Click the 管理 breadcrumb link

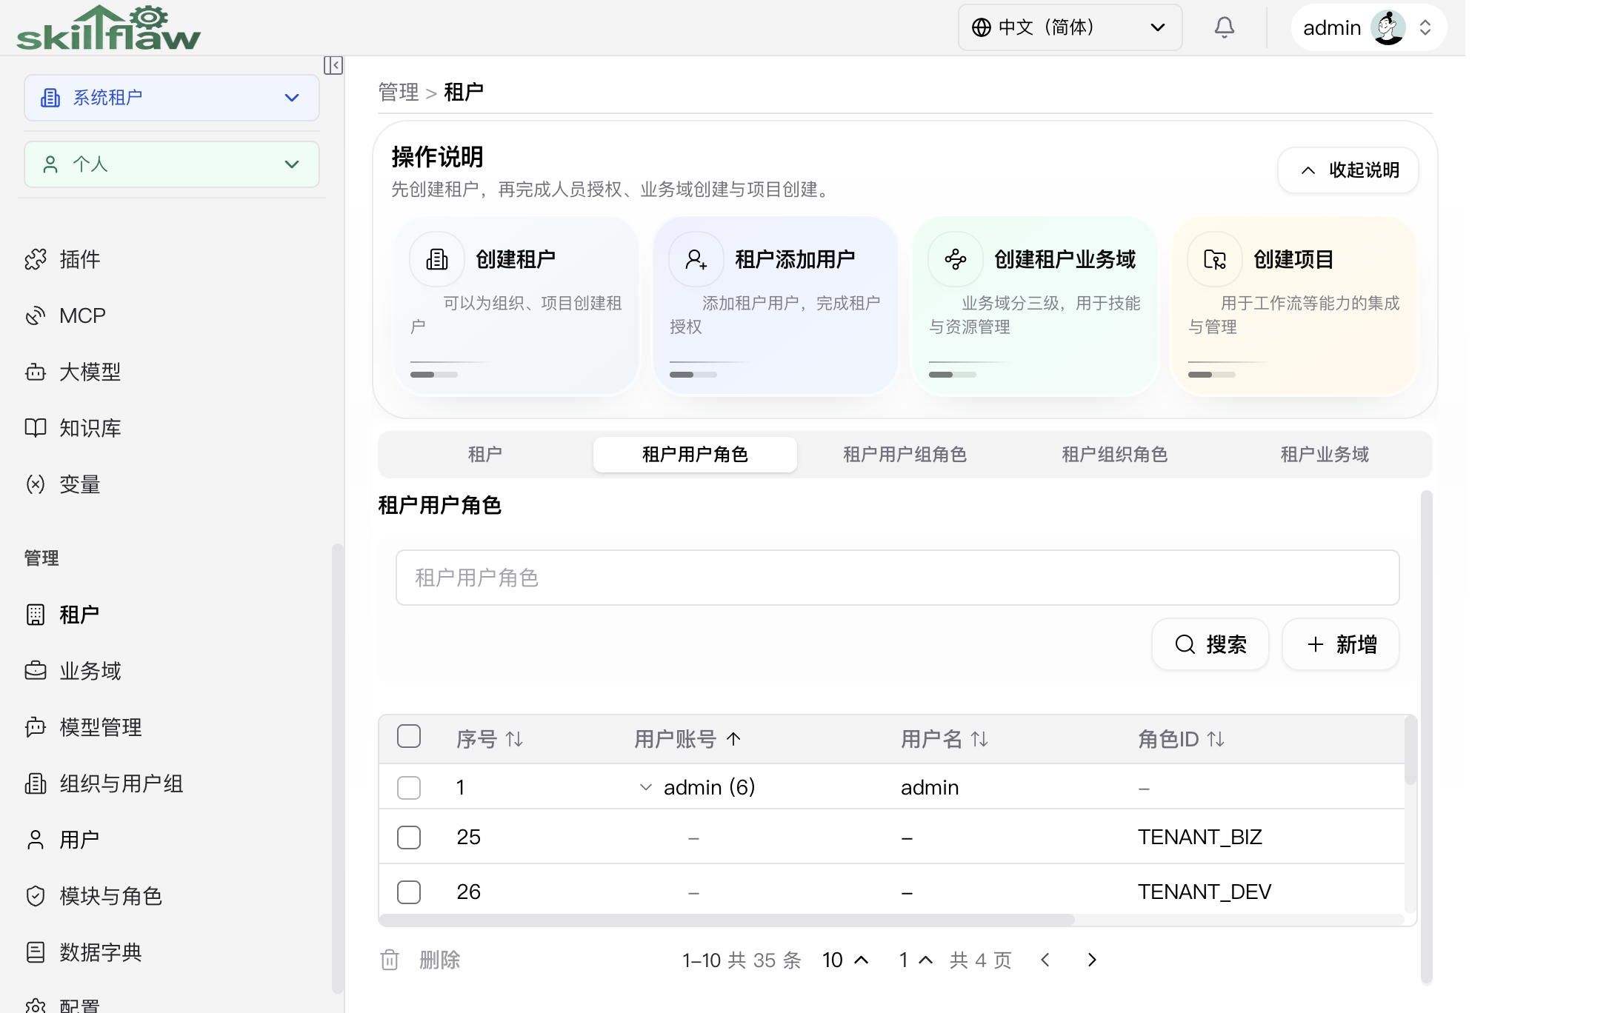tap(399, 92)
